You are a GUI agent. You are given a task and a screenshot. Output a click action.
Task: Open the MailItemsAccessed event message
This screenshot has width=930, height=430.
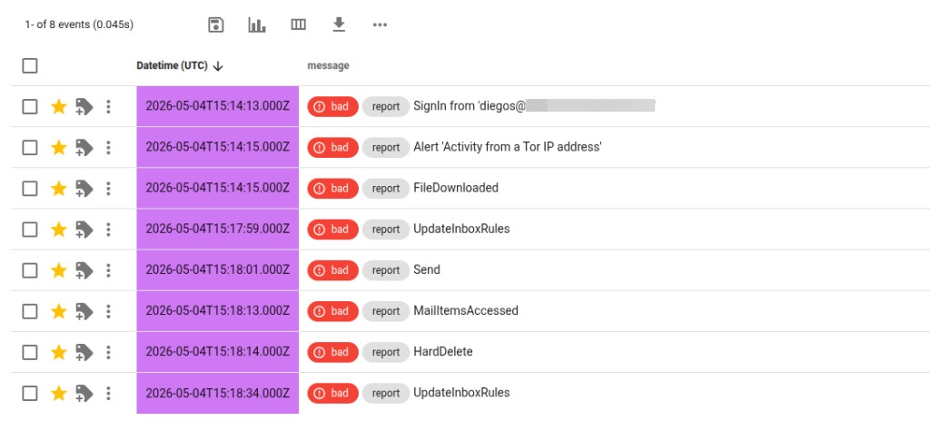pyautogui.click(x=466, y=311)
